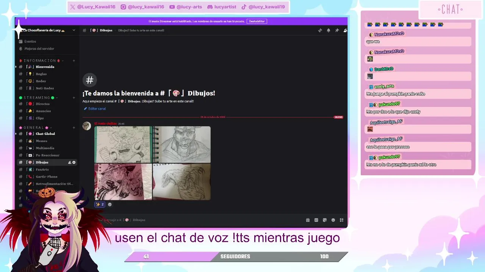The height and width of the screenshot is (272, 485).
Task: Open the Reglas channel
Action: tap(47, 74)
